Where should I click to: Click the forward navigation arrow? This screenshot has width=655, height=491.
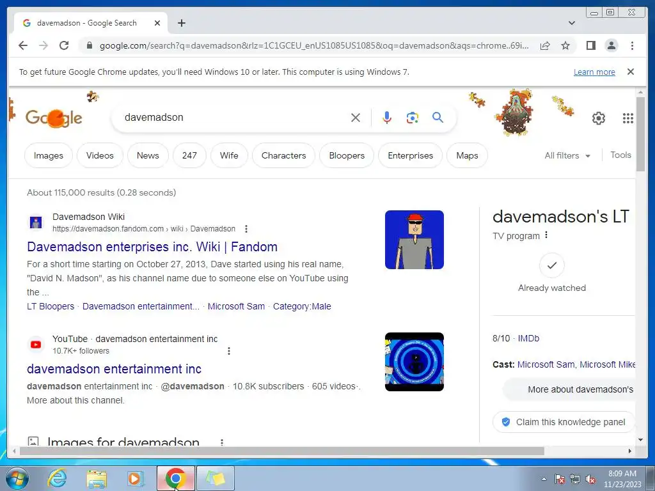(43, 45)
